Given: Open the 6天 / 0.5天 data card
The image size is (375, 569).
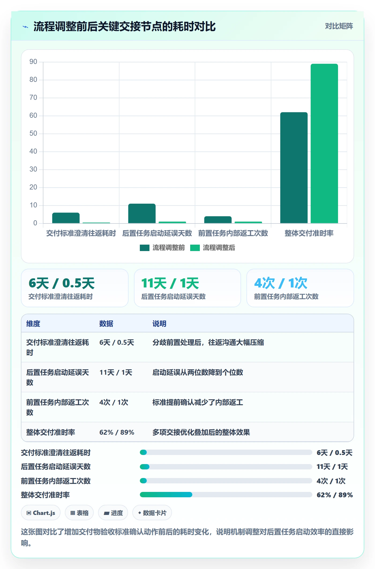Looking at the screenshot, I should [75, 288].
